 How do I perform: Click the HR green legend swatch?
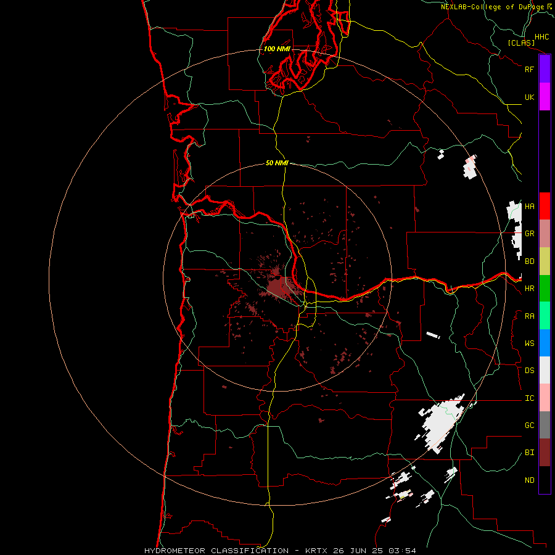click(545, 289)
